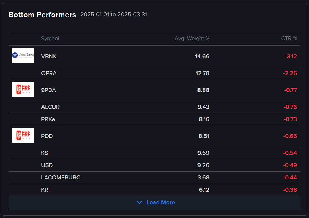Click OPRA average weight 12.78

(x=202, y=73)
